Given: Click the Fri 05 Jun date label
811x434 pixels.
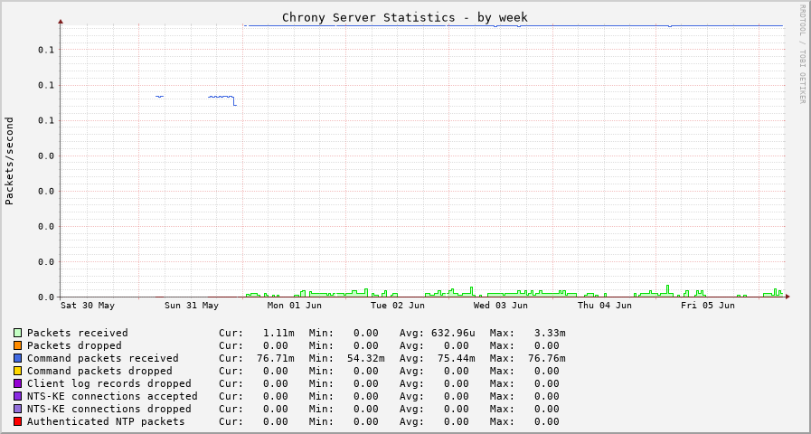Looking at the screenshot, I should tap(708, 306).
